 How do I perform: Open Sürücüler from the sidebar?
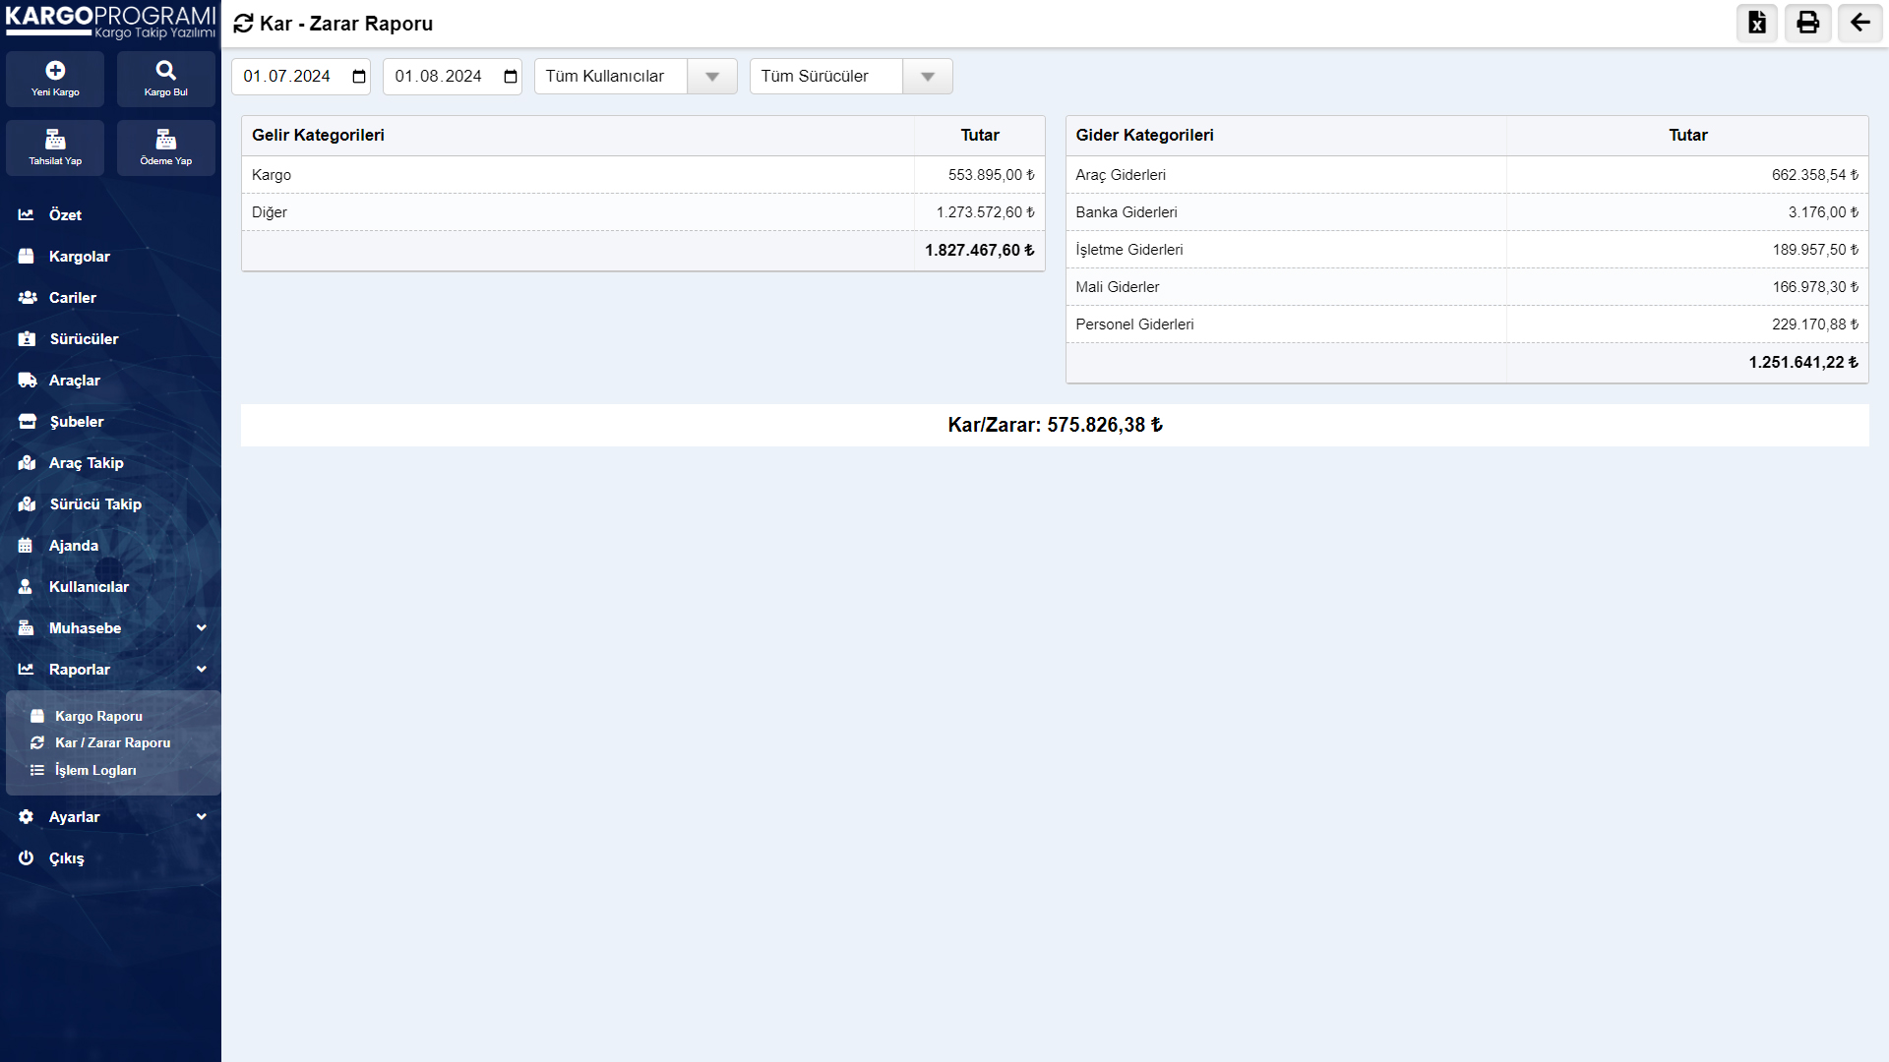pos(84,338)
